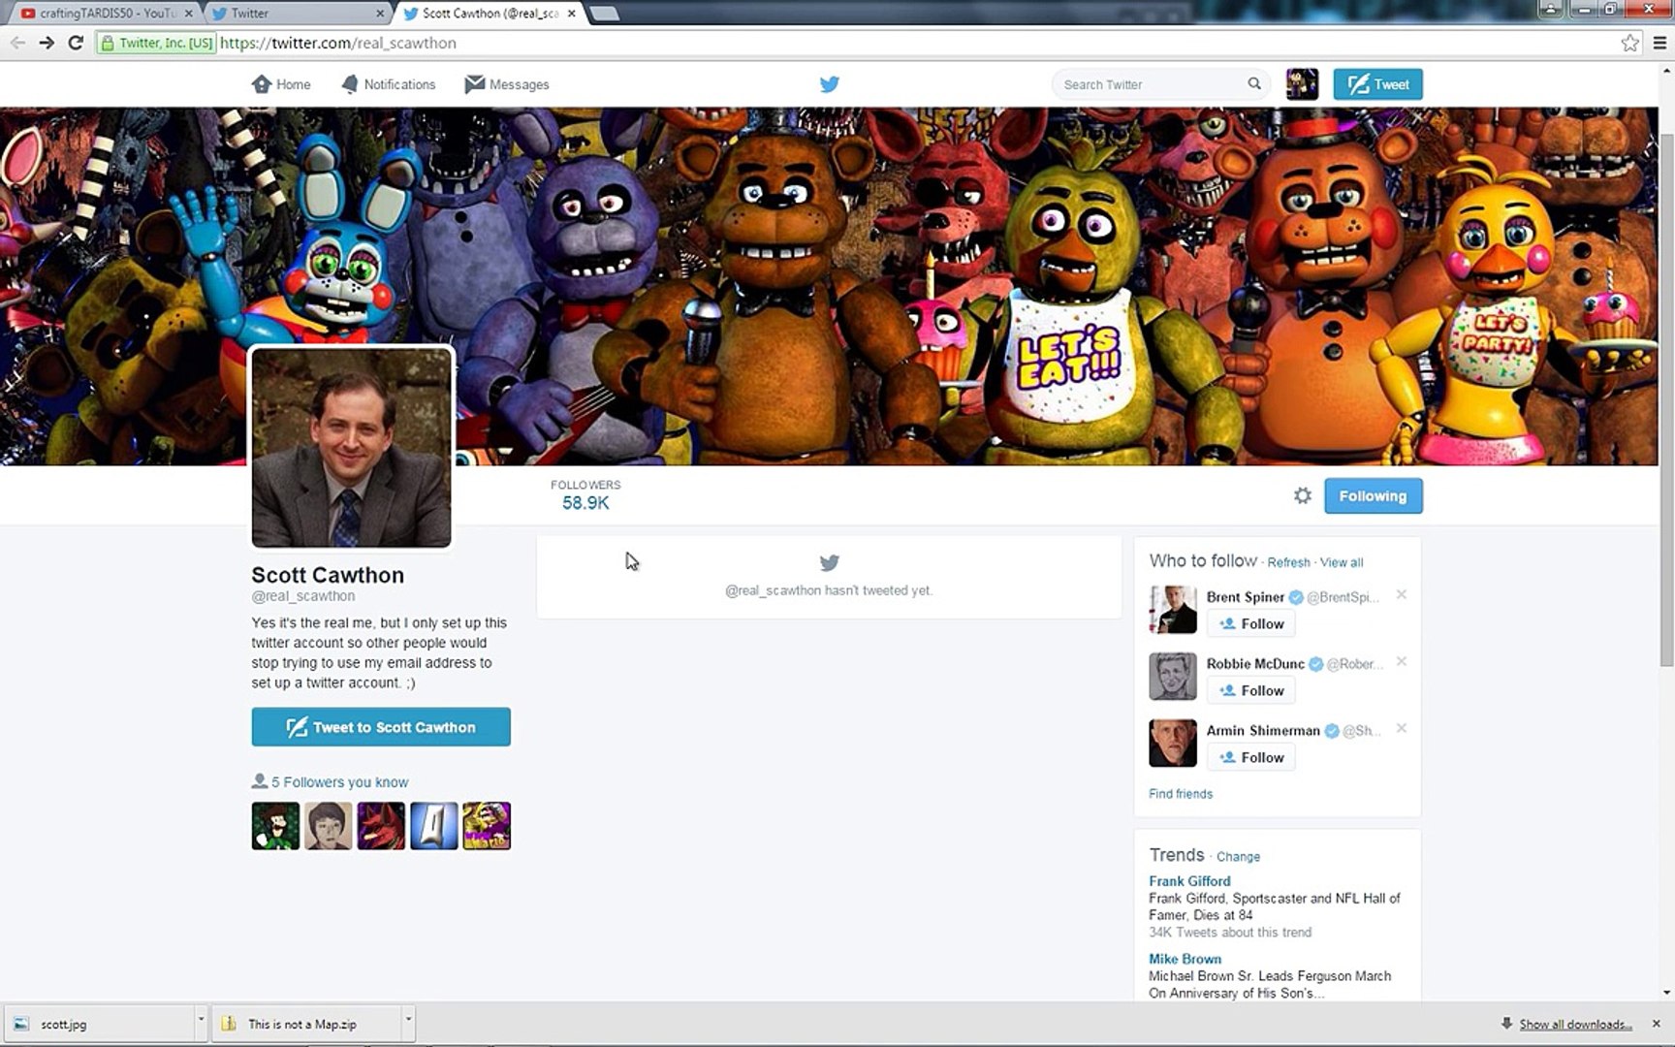Expand This is not a Map.zip options

pos(408,1020)
